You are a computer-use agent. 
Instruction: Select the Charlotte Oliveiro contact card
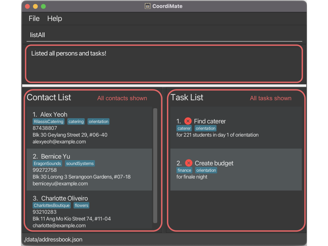pyautogui.click(x=89, y=211)
